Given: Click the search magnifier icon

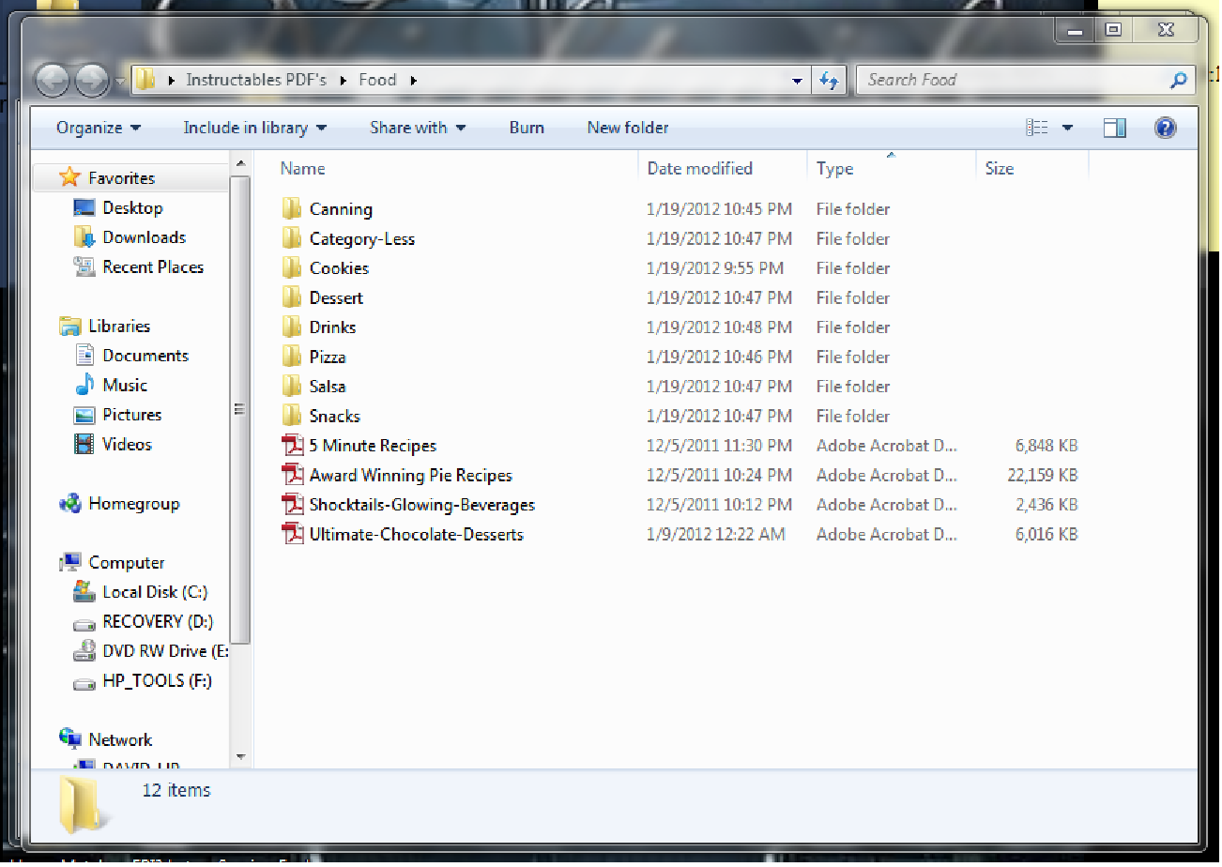Looking at the screenshot, I should coord(1179,81).
